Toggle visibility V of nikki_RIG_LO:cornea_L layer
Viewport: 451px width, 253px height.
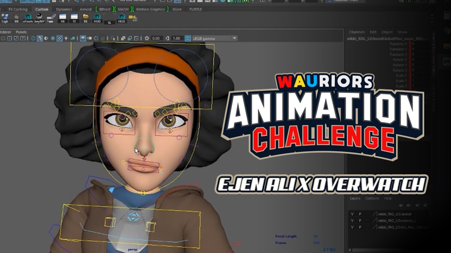tap(352, 221)
